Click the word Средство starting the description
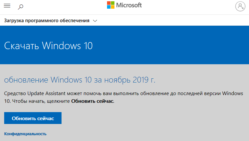The width and height of the screenshot is (249, 141). click(15, 93)
